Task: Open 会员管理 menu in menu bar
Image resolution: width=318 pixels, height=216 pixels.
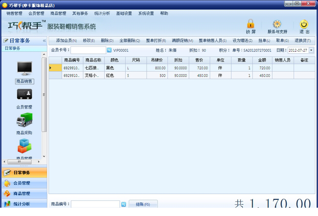Action: point(36,13)
